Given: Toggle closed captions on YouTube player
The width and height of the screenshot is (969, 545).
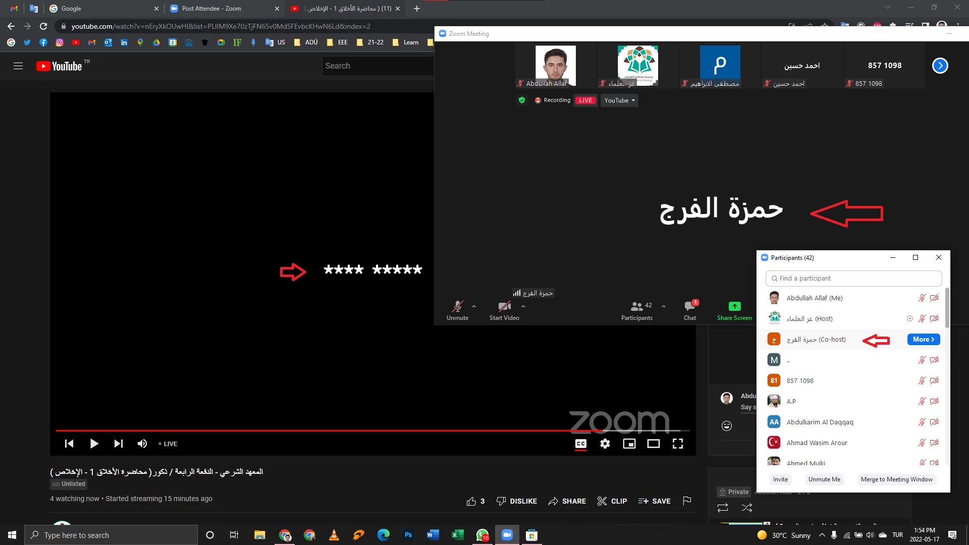Looking at the screenshot, I should tap(581, 444).
